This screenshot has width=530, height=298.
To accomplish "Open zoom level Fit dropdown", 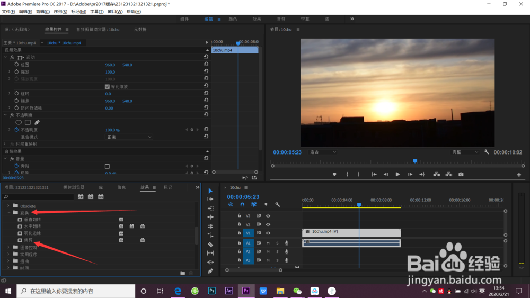I will point(323,152).
